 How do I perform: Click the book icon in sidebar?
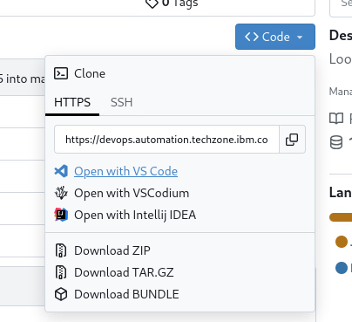[336, 119]
